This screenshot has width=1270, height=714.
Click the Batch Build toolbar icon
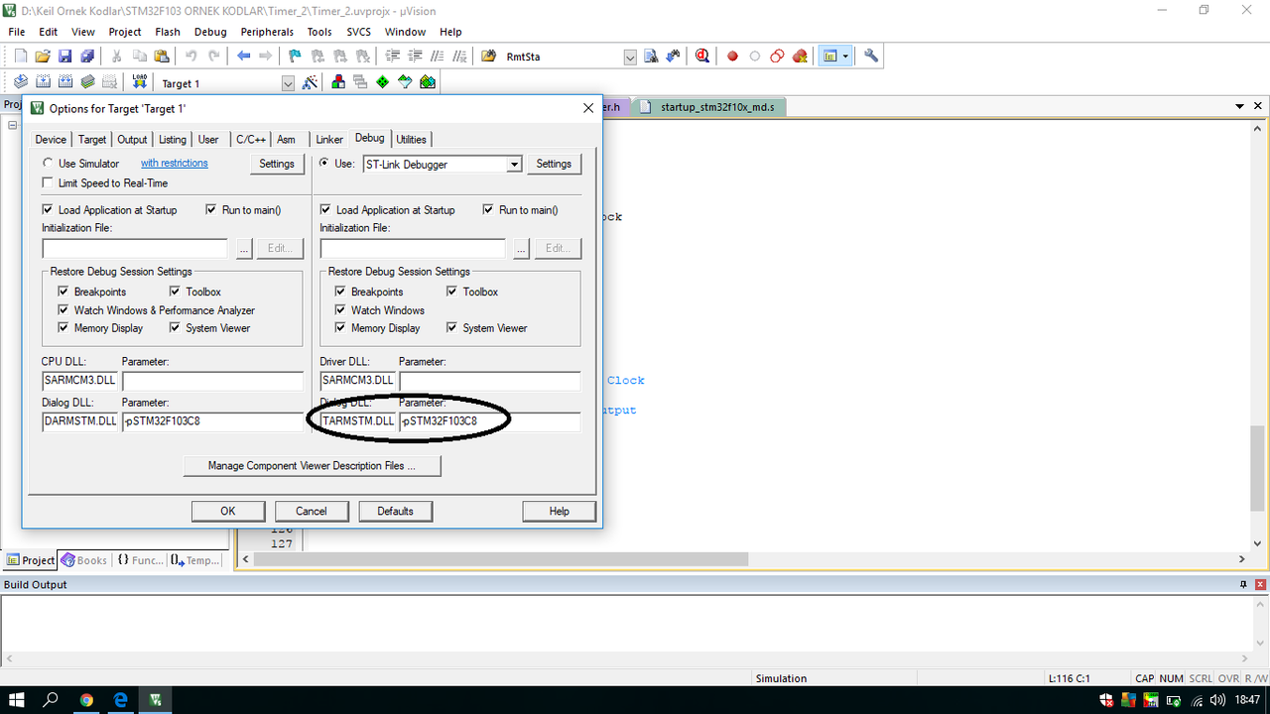point(88,82)
